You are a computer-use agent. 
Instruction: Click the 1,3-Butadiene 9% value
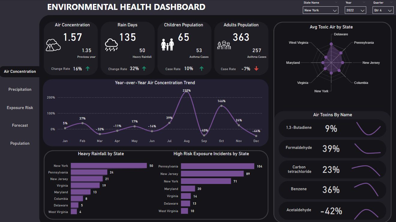tap(331, 129)
